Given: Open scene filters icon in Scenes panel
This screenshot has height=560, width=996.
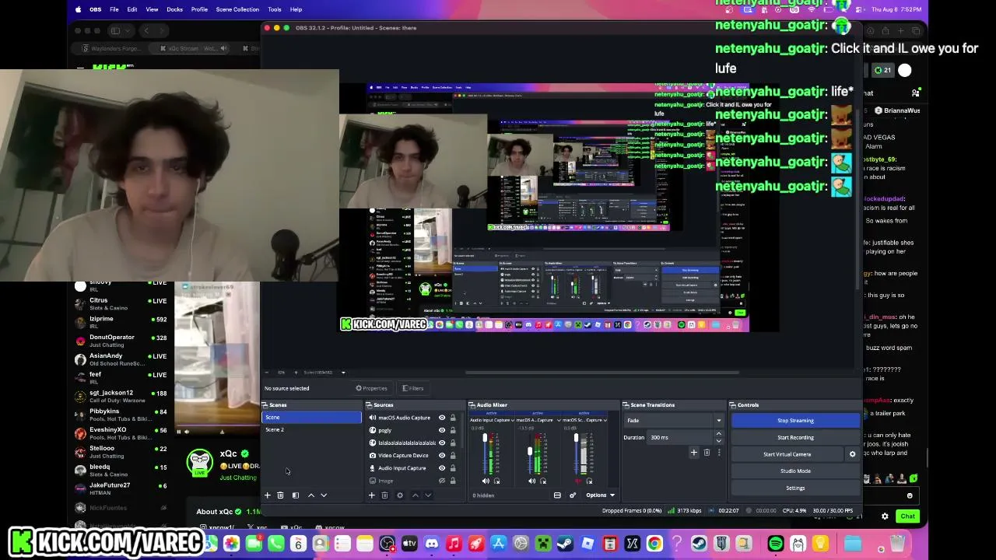Looking at the screenshot, I should pos(295,495).
